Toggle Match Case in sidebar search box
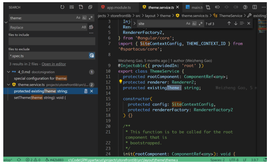The width and height of the screenshot is (271, 167). coord(78,18)
